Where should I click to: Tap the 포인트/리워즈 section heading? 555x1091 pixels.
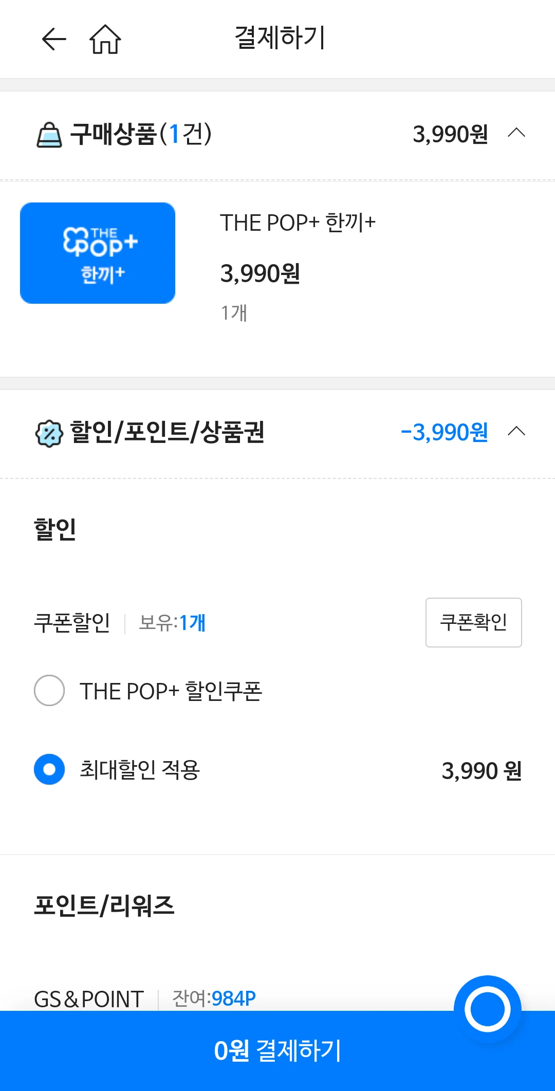[104, 905]
